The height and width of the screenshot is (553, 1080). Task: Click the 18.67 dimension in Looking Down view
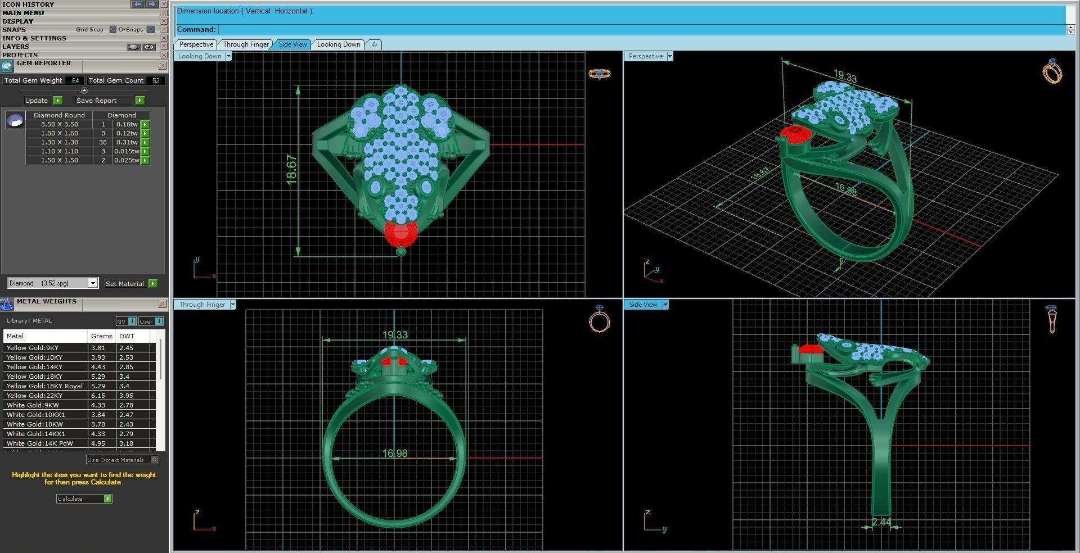click(x=291, y=170)
